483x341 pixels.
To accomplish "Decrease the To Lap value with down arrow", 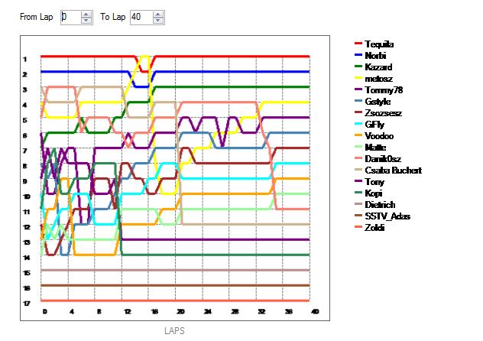I will (x=158, y=21).
